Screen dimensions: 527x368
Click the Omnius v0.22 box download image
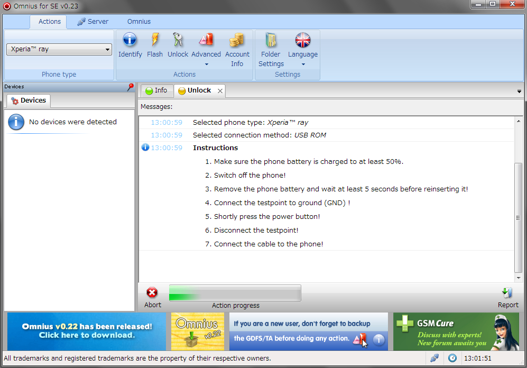[x=198, y=332]
